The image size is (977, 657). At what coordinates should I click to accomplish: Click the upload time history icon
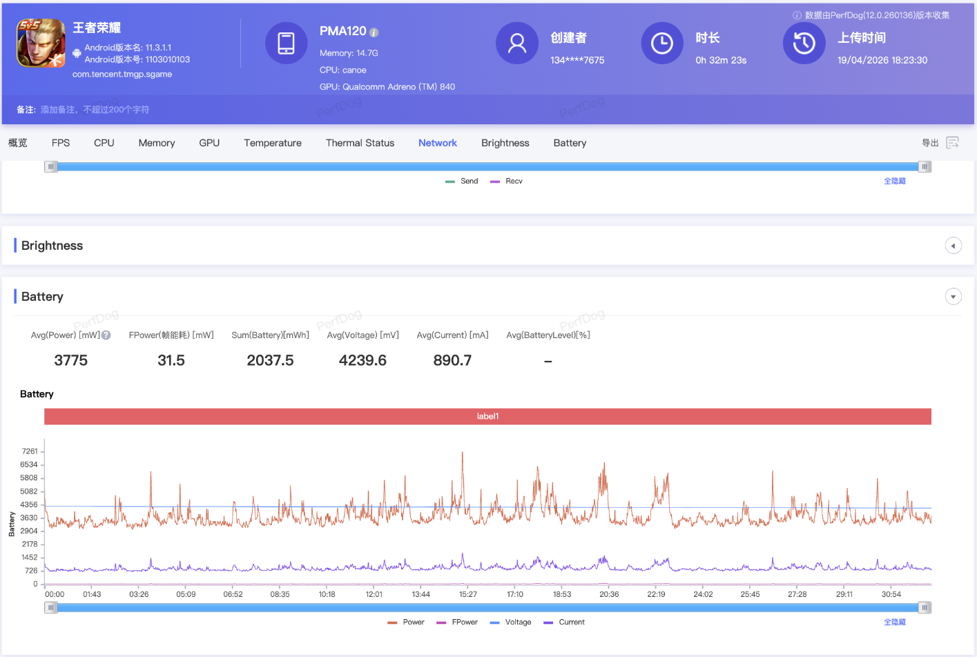pyautogui.click(x=804, y=43)
